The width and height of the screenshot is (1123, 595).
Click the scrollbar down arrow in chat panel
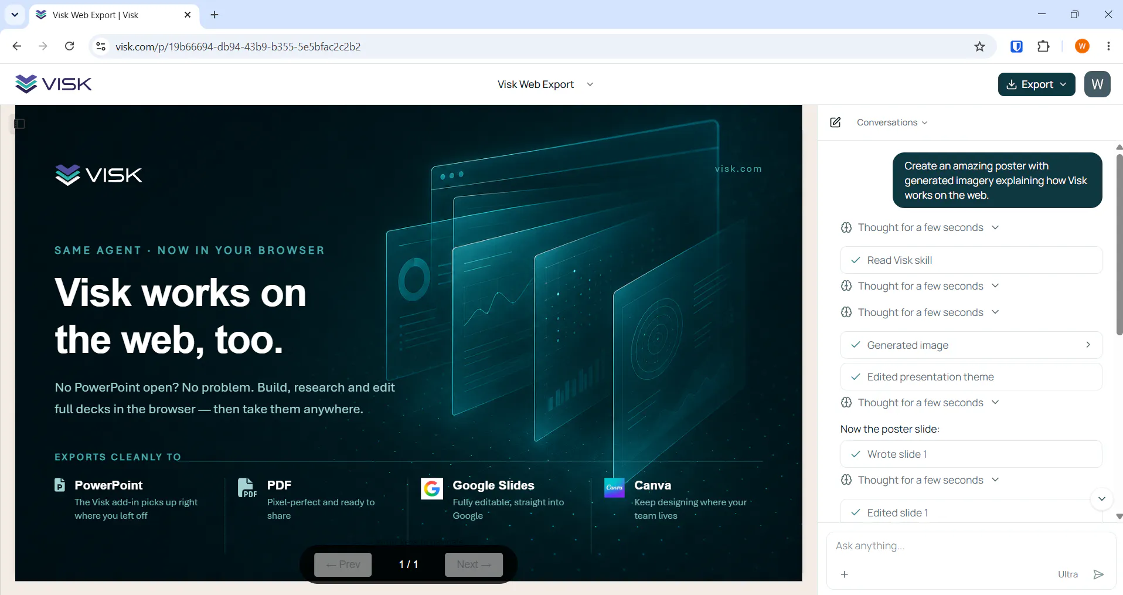pos(1119,516)
